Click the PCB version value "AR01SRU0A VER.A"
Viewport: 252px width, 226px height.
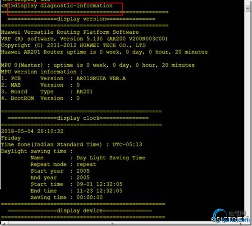(101, 78)
